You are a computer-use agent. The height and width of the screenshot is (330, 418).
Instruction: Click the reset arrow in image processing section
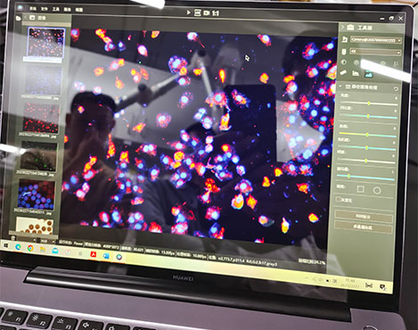[396, 88]
